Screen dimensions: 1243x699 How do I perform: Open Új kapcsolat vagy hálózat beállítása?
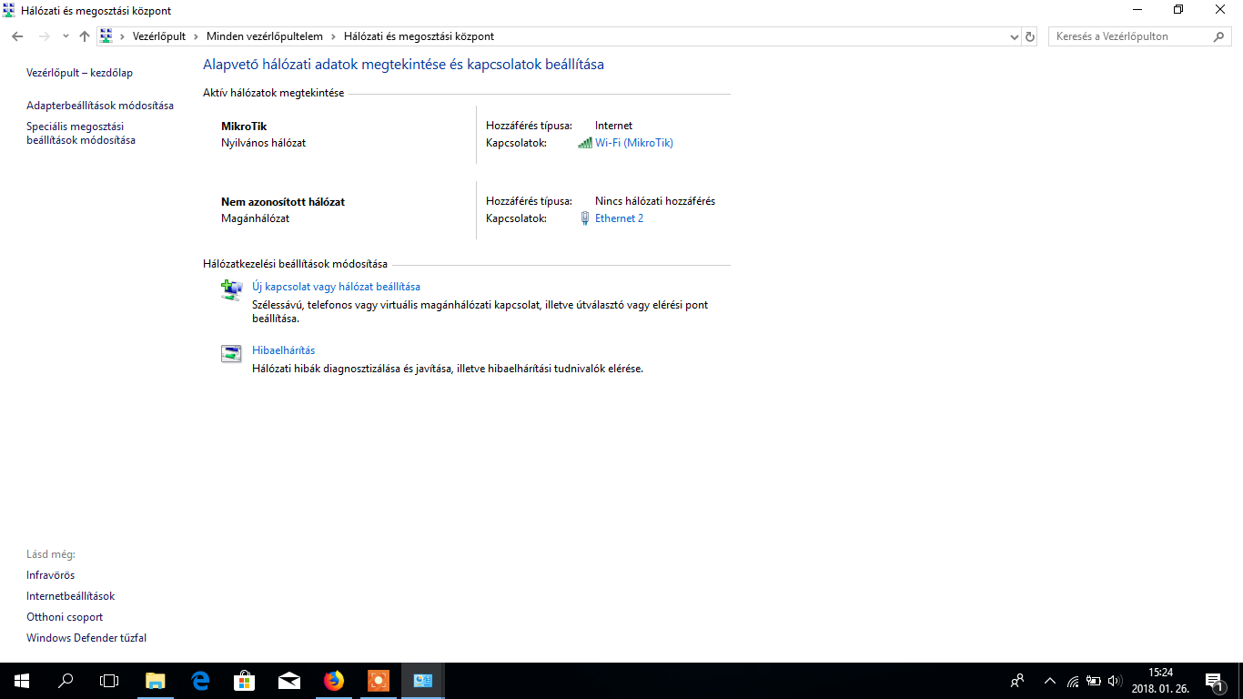[x=336, y=287]
